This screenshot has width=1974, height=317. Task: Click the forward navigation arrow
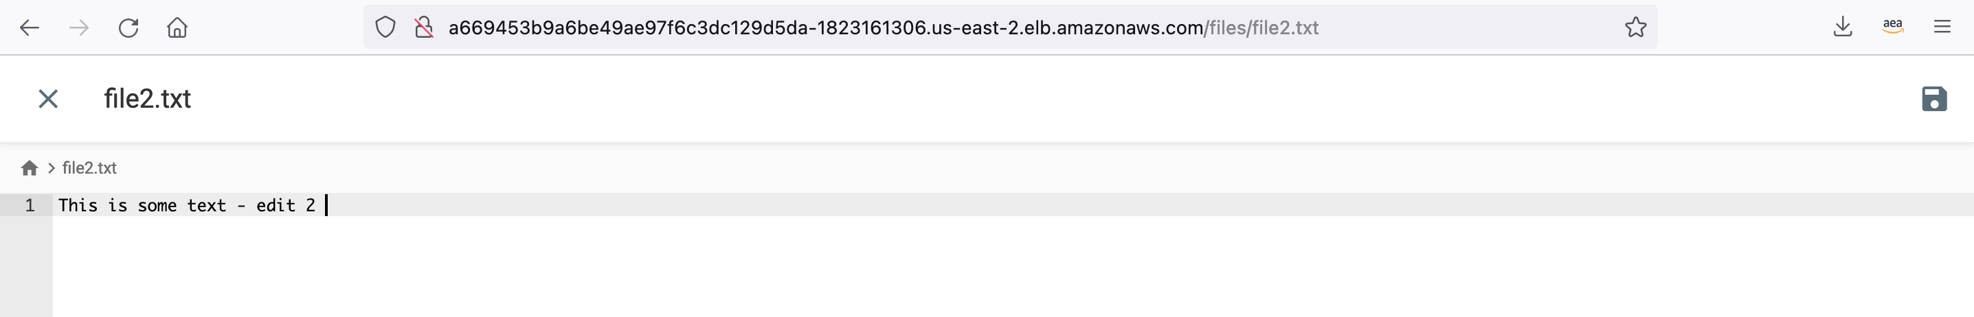[79, 27]
